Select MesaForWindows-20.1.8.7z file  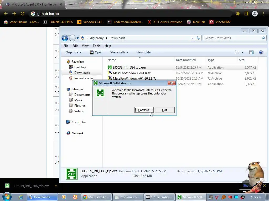tap(182, 73)
